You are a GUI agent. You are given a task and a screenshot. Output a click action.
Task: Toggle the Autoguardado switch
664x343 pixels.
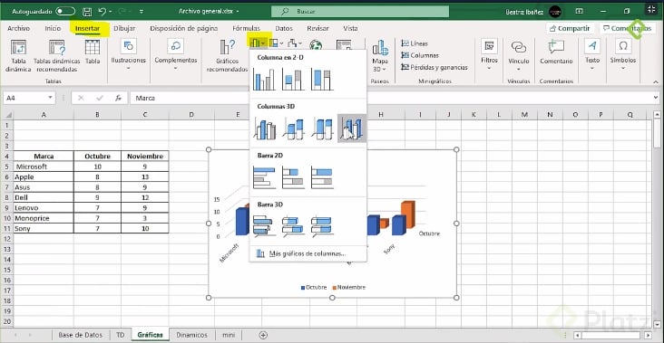click(x=65, y=12)
